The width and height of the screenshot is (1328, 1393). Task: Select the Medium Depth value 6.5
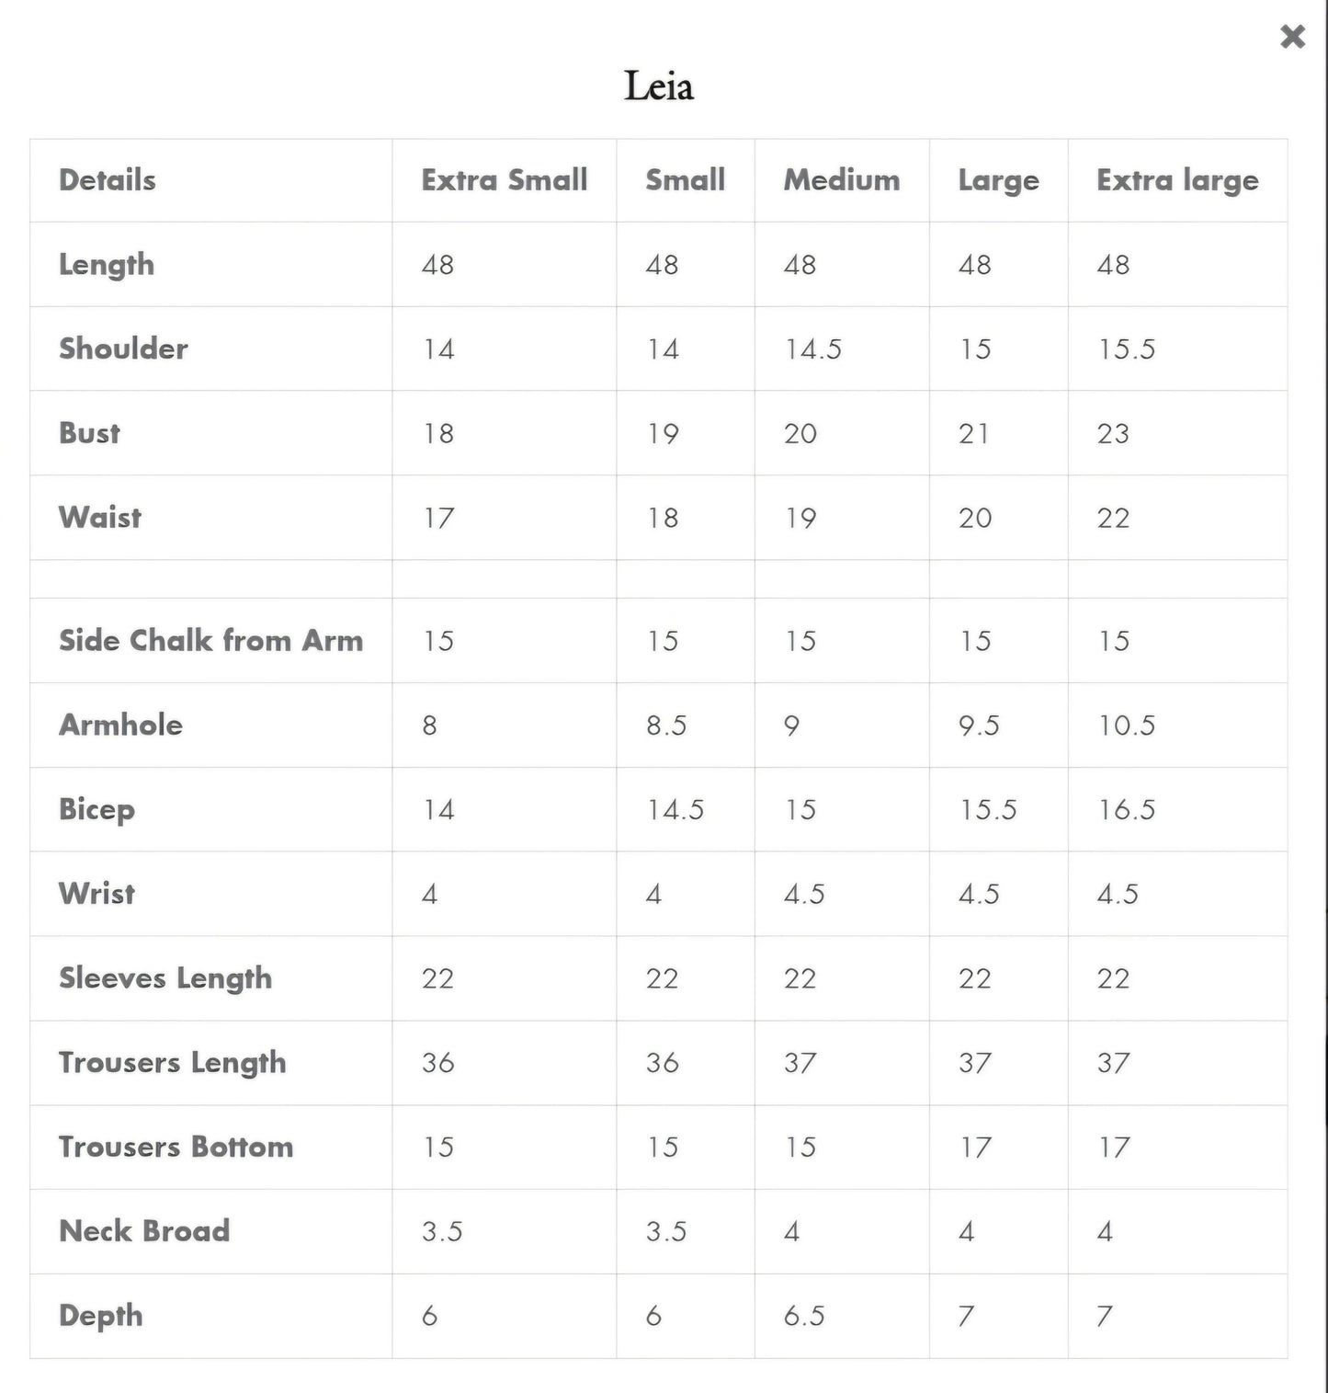click(804, 1316)
